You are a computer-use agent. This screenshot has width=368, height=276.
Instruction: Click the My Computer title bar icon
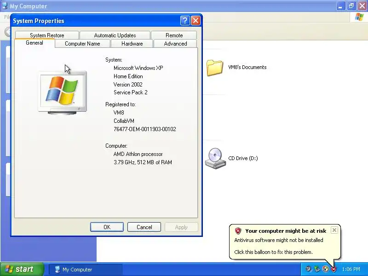5,6
